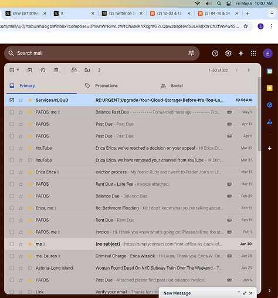Go to the next page of emails
Image resolution: width=278 pixels, height=298 pixels.
pos(249,70)
